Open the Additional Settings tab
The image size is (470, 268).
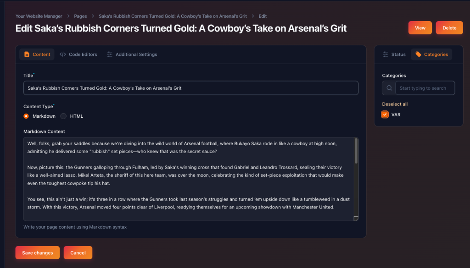136,55
